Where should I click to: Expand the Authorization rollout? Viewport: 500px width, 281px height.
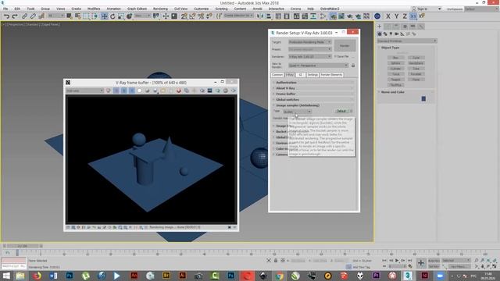(313, 83)
